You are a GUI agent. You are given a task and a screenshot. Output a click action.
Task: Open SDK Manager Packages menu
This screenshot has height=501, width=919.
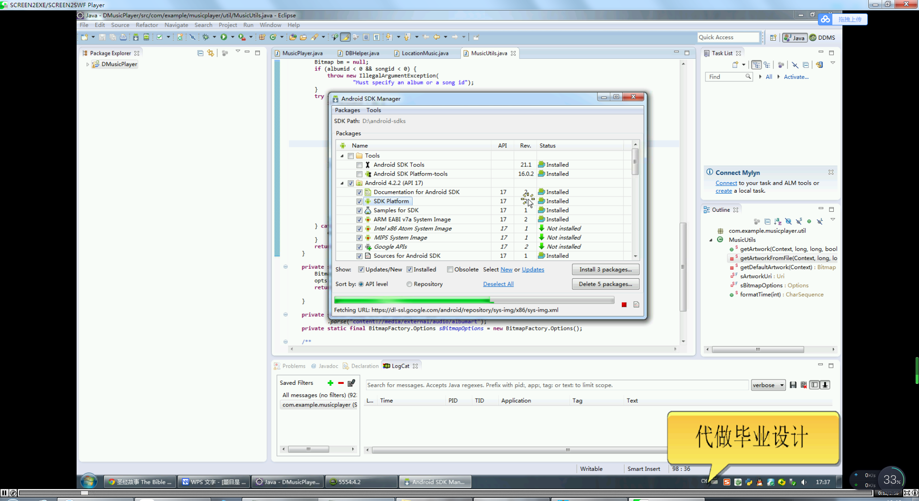(347, 110)
